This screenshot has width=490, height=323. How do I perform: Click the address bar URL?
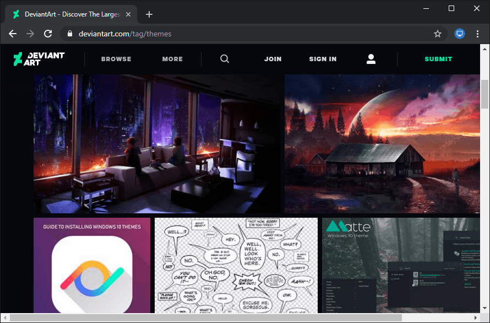[125, 34]
